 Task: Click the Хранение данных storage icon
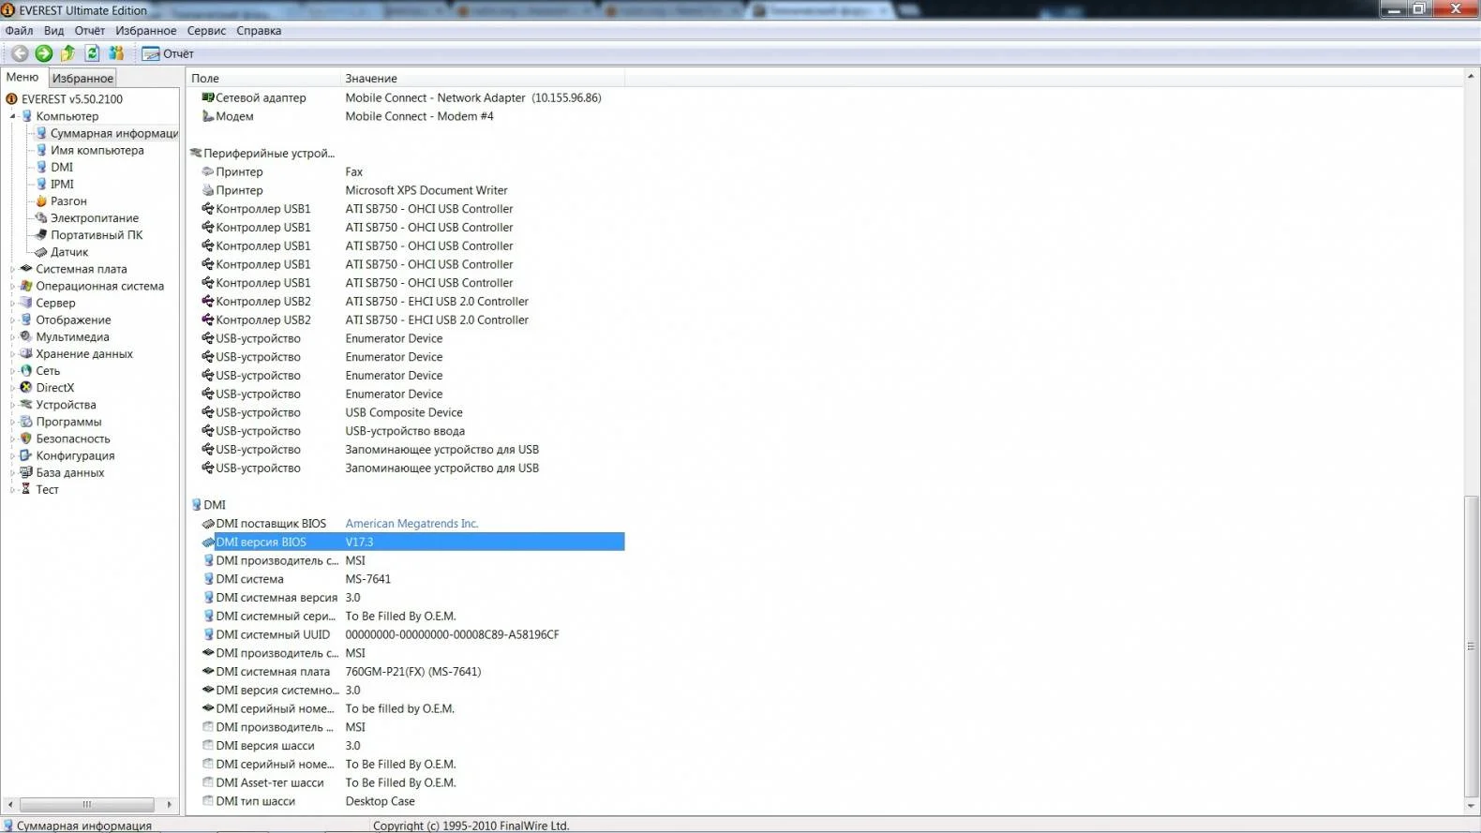[26, 353]
